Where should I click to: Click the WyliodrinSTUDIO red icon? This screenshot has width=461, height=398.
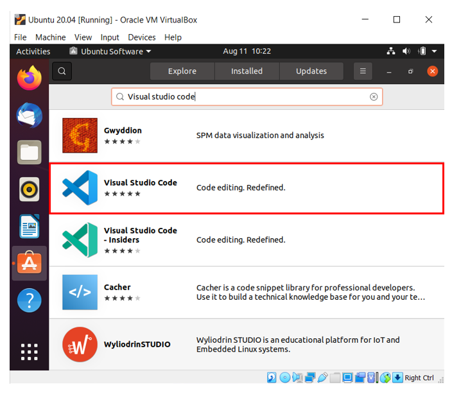coord(80,344)
